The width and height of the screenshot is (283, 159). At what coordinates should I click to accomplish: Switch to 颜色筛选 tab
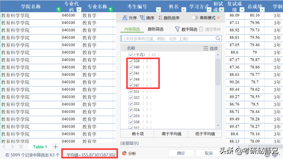156,29
